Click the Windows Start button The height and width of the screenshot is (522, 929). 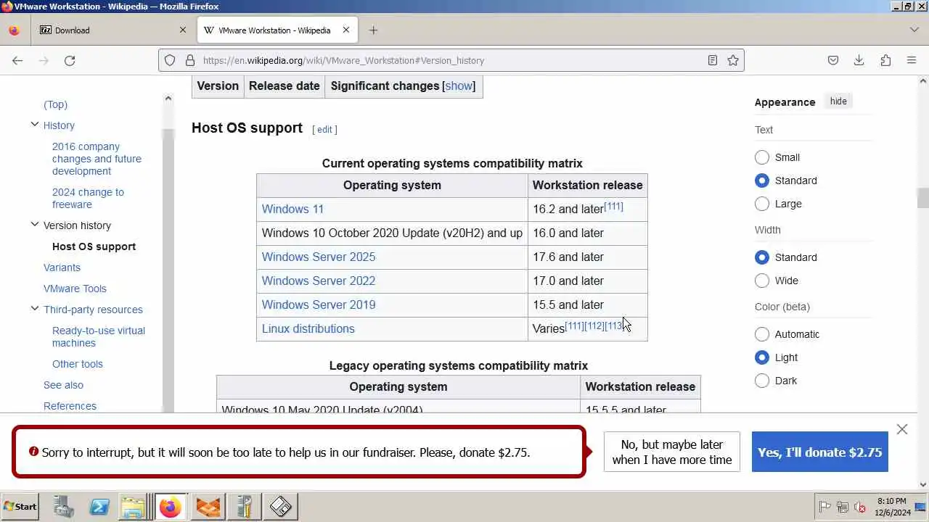(x=20, y=506)
